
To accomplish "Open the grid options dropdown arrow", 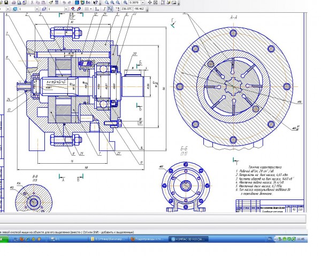I will click(x=91, y=9).
